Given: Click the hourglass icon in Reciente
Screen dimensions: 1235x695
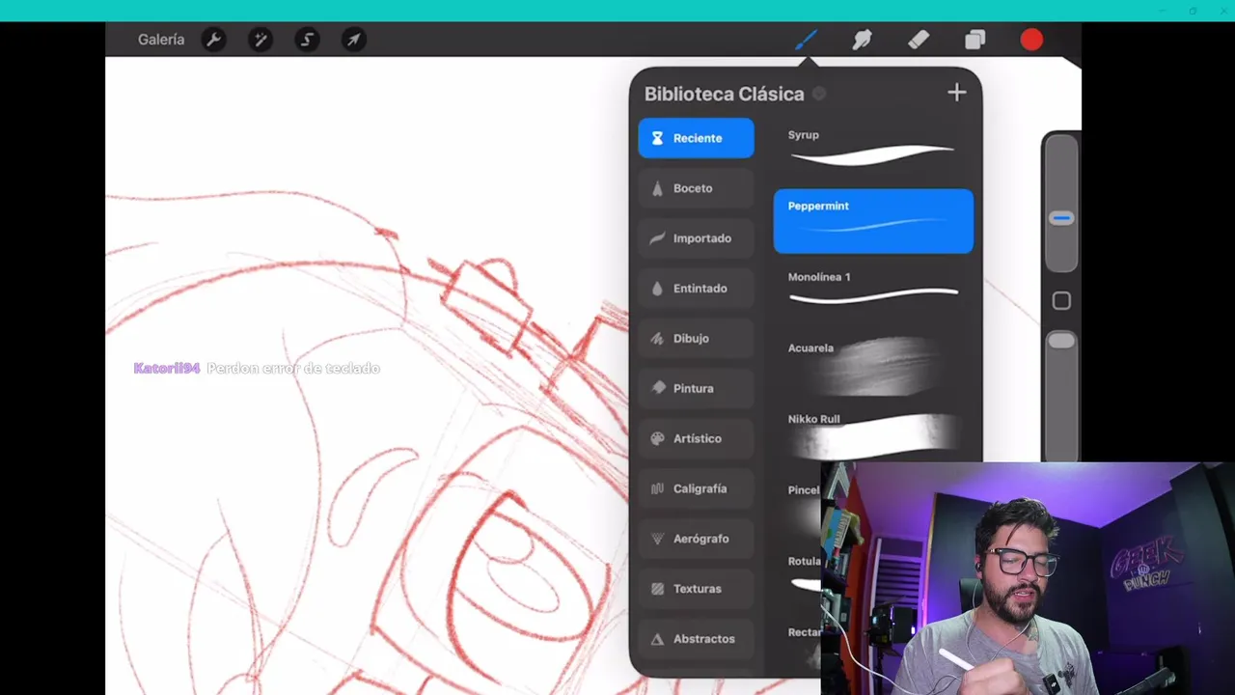Looking at the screenshot, I should coord(657,138).
